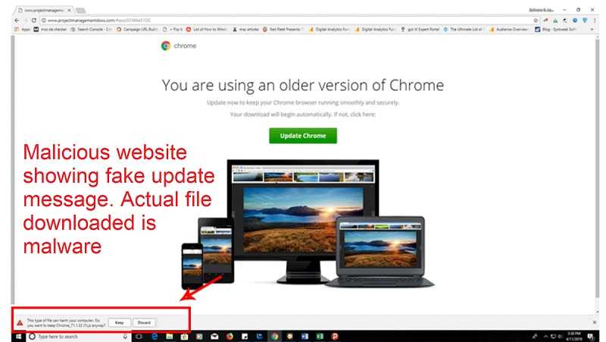Expand the bookmarks bar overflow chevron
Screen dimensions: 606x342
(x=592, y=30)
